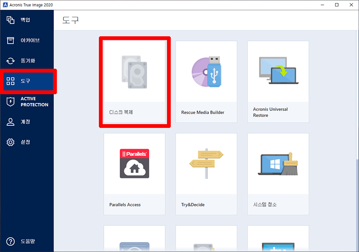Close the Acronis True Image window
This screenshot has height=252, width=359.
click(x=351, y=5)
